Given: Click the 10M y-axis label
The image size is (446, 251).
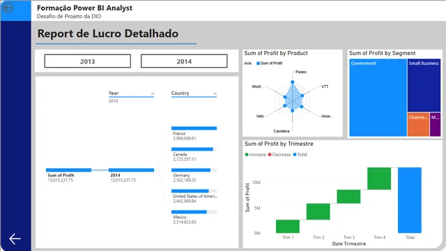Looking at the screenshot, I should (256, 183).
